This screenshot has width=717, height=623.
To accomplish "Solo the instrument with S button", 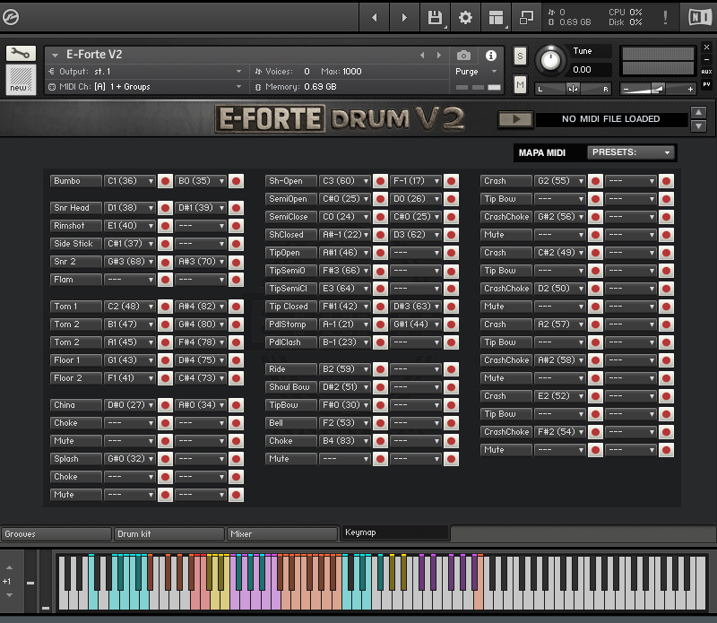I will 520,56.
